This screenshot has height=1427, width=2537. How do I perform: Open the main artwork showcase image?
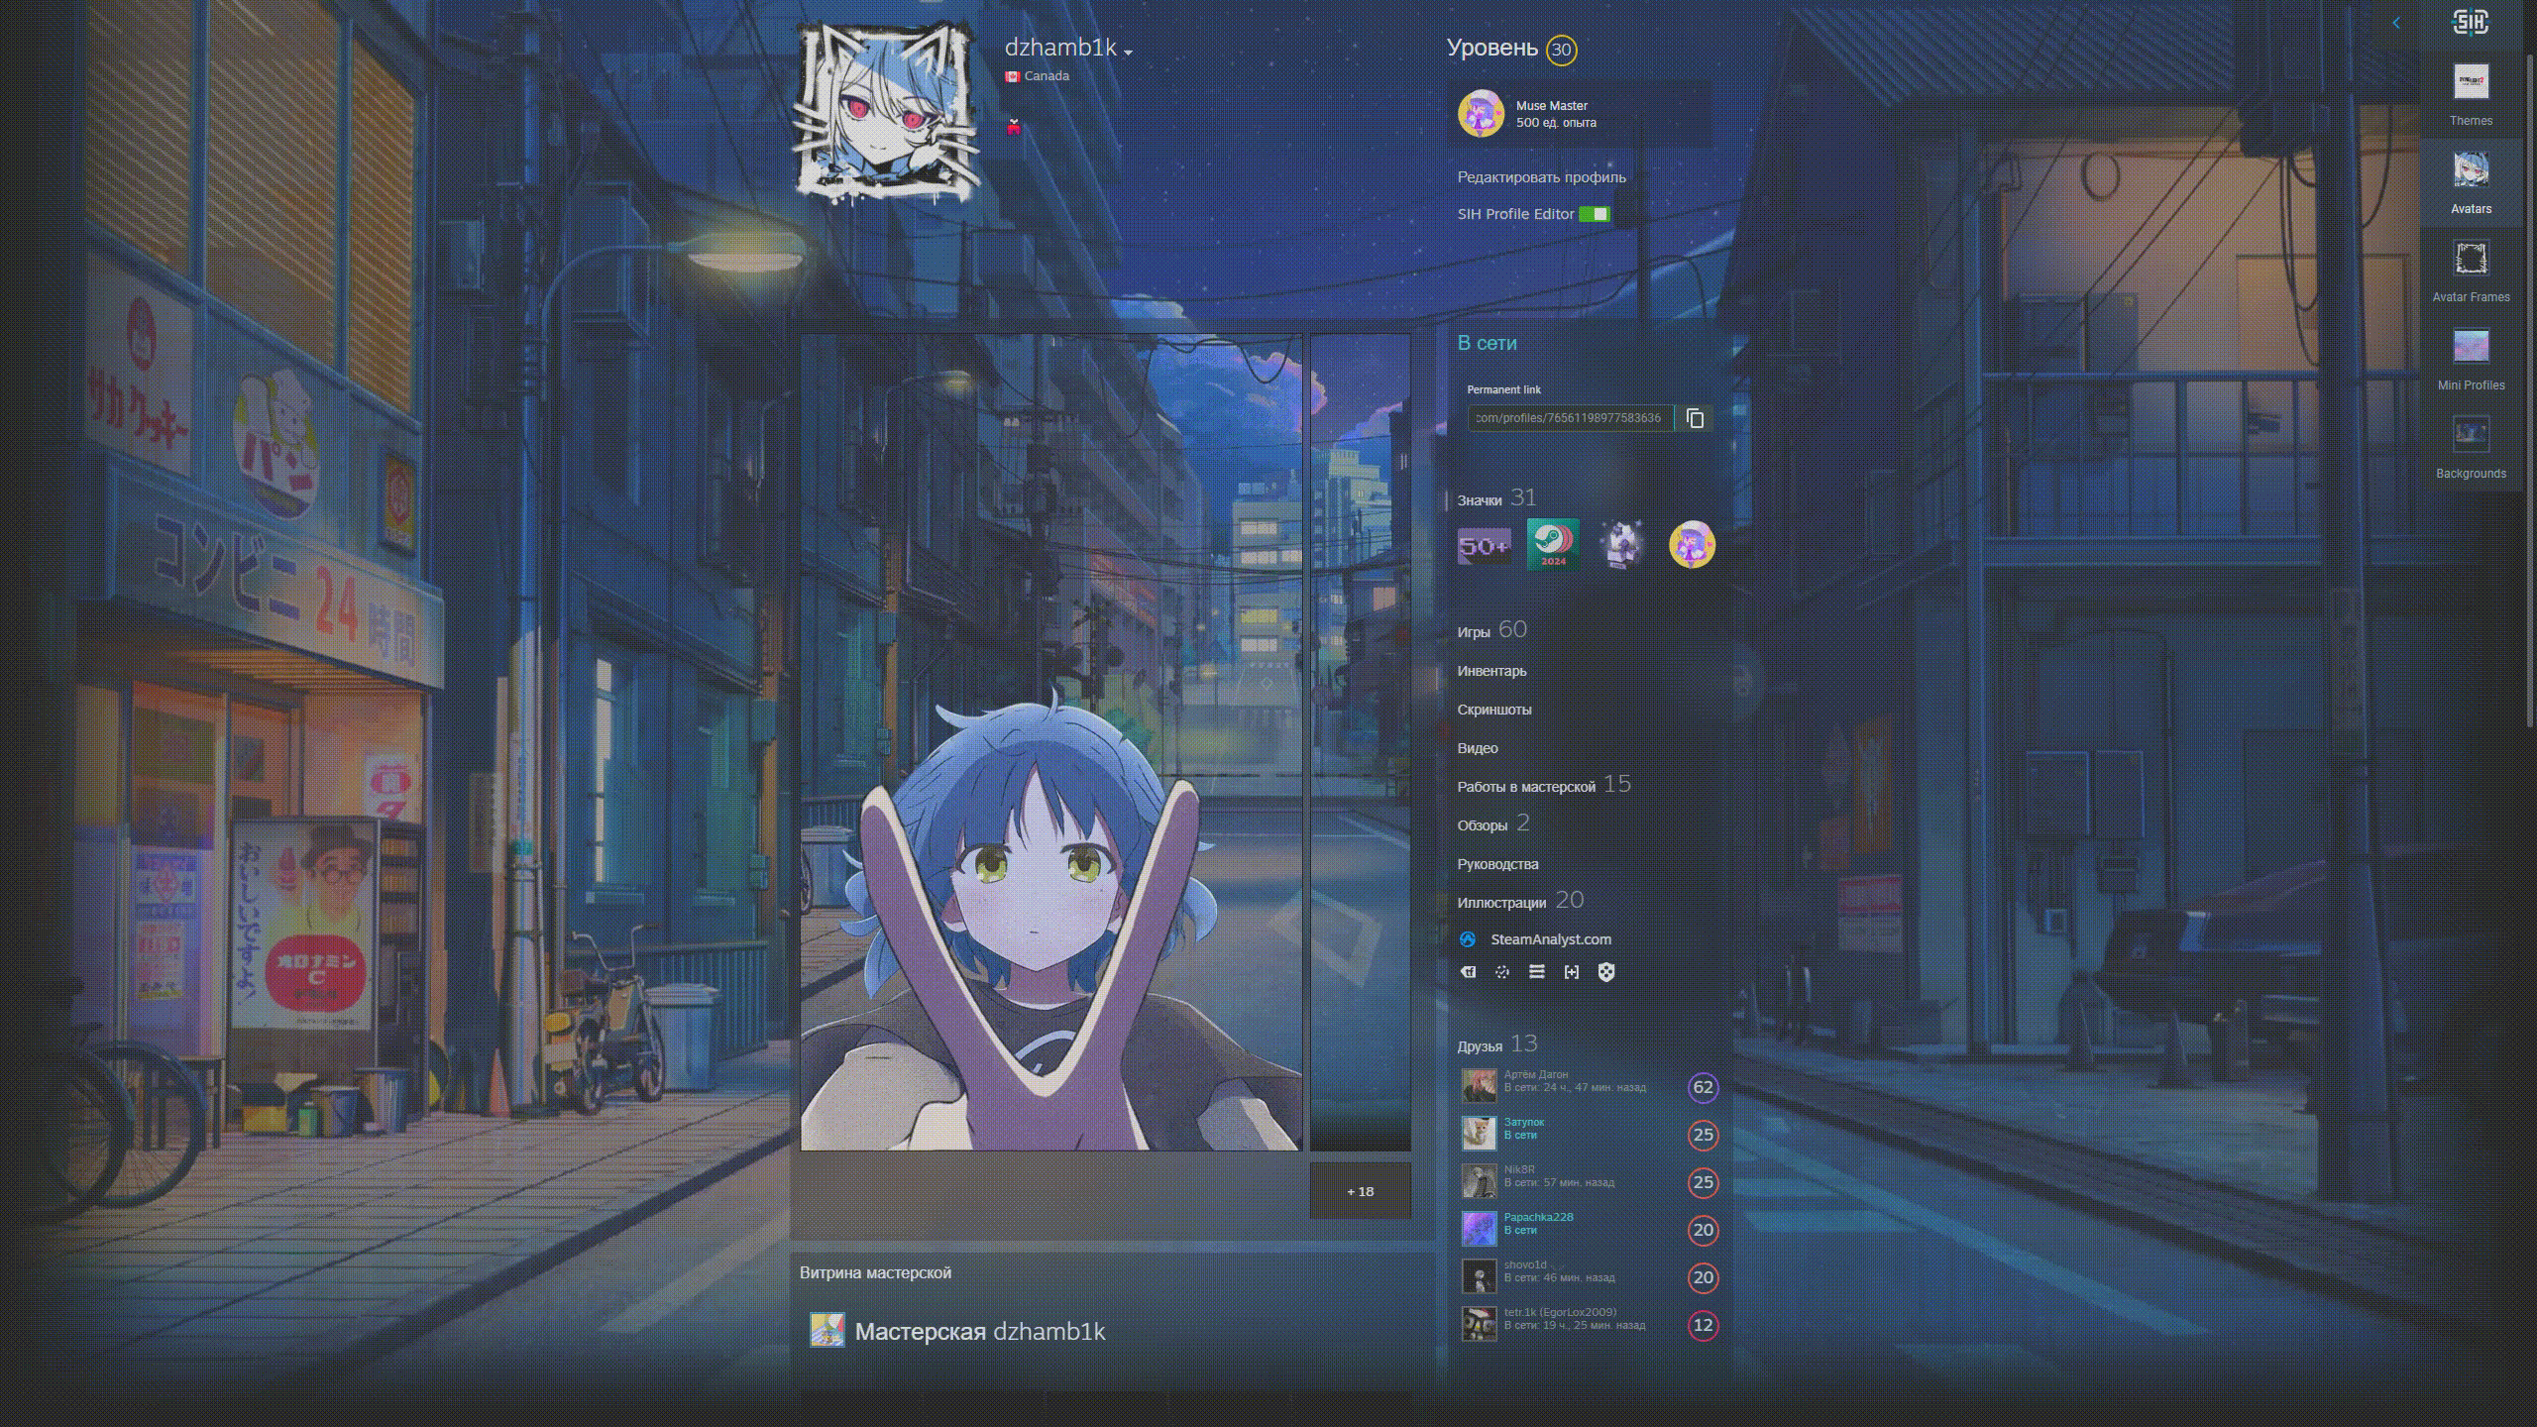(1051, 742)
